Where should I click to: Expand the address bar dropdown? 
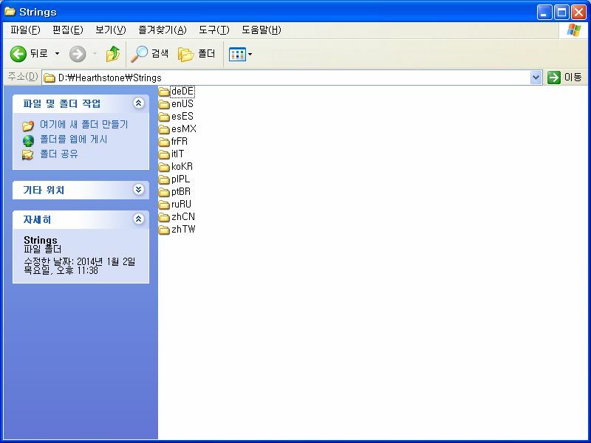[536, 78]
